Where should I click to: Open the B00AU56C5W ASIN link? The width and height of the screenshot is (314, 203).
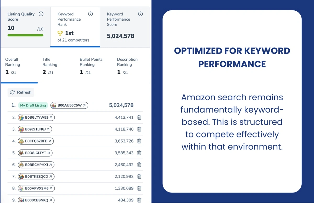[69, 106]
